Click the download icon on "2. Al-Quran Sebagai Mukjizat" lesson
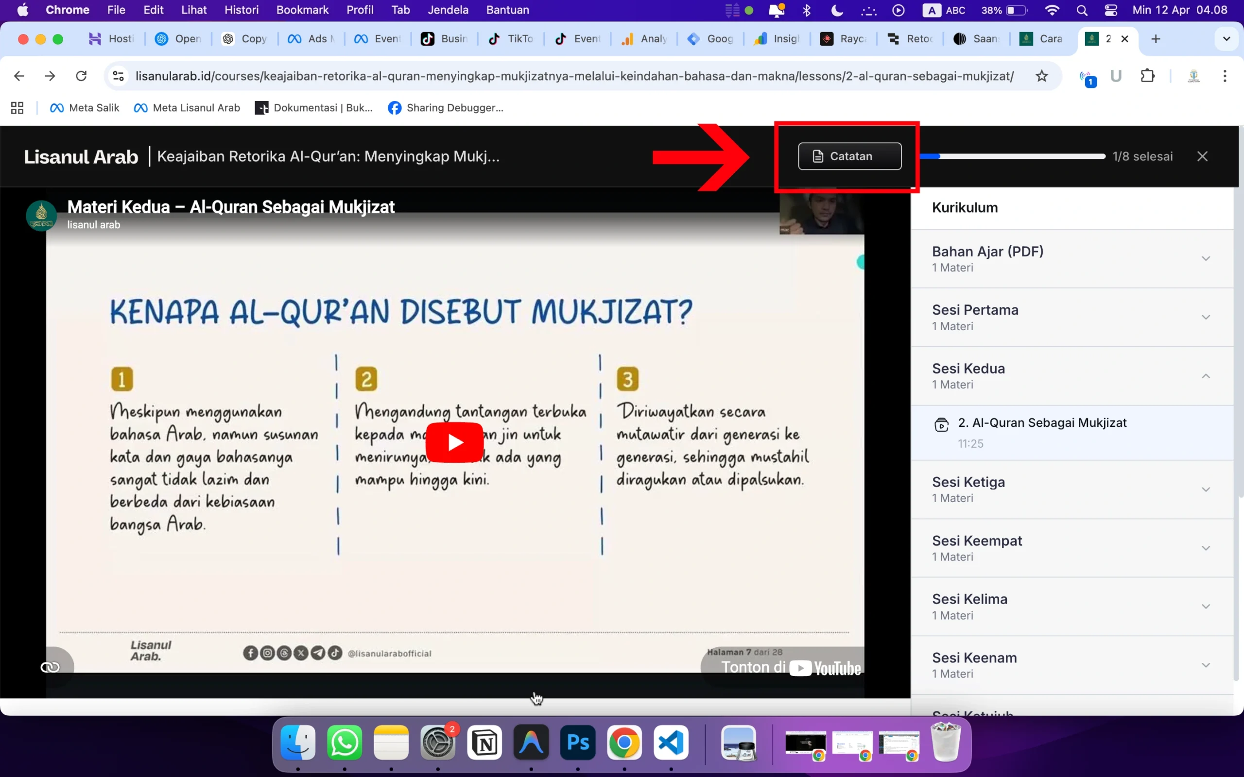Image resolution: width=1244 pixels, height=777 pixels. [942, 425]
